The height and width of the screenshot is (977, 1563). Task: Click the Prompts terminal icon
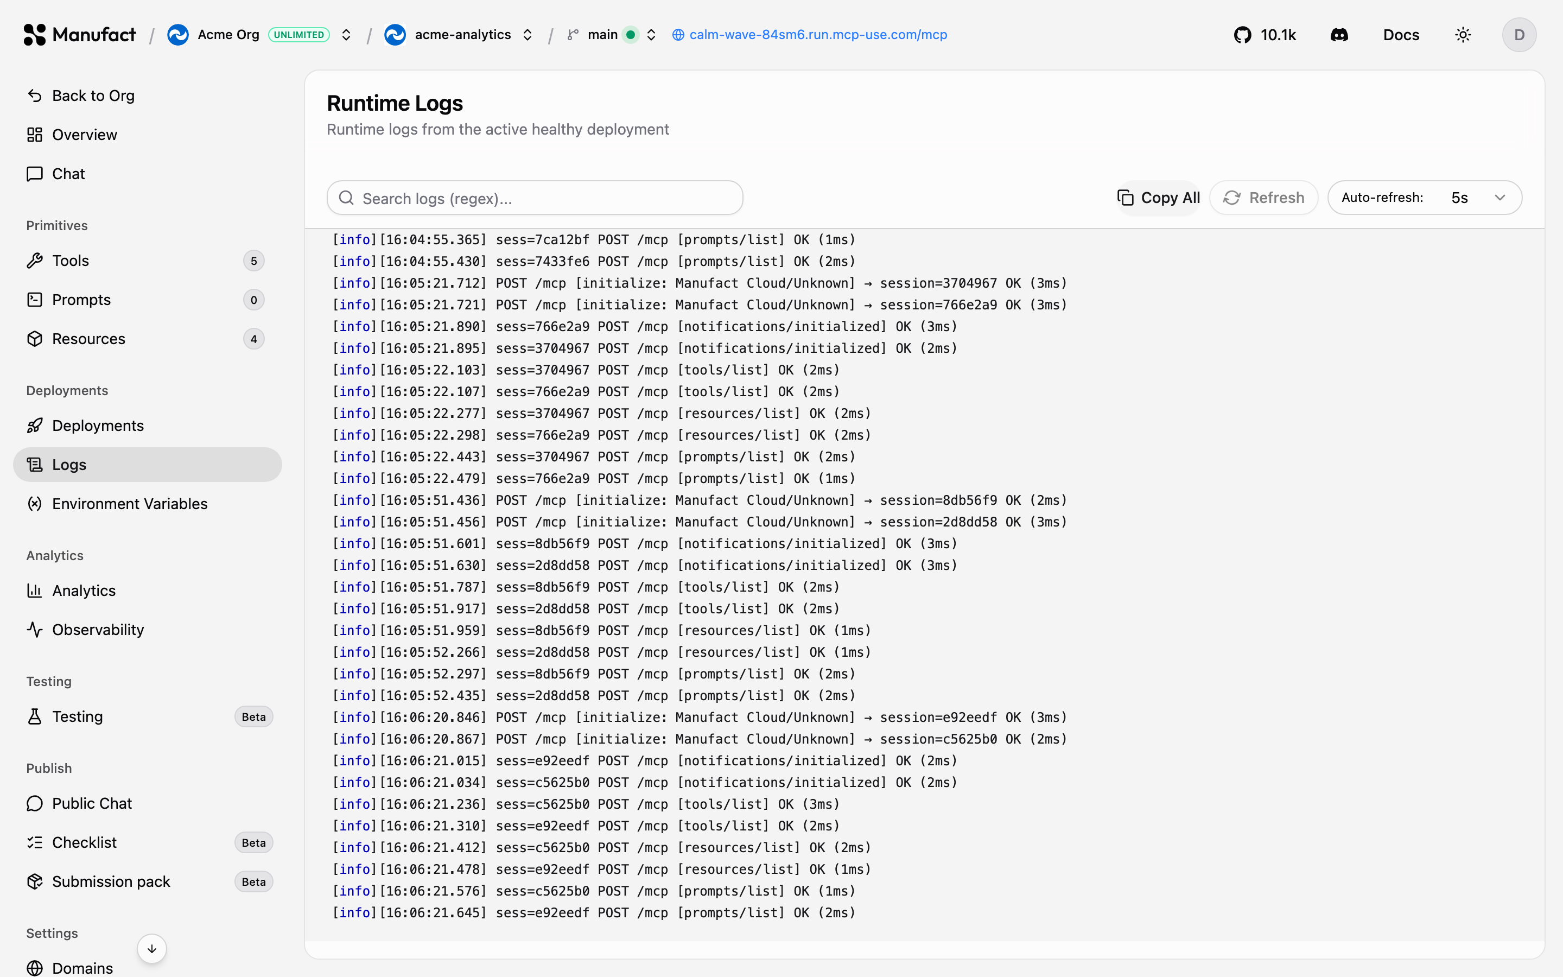point(35,300)
